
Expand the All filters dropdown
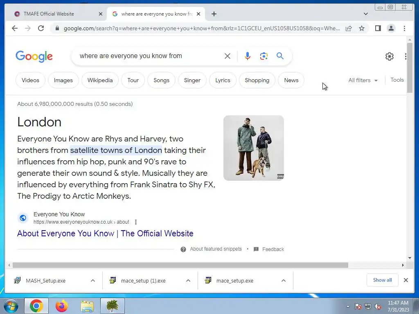click(x=363, y=80)
